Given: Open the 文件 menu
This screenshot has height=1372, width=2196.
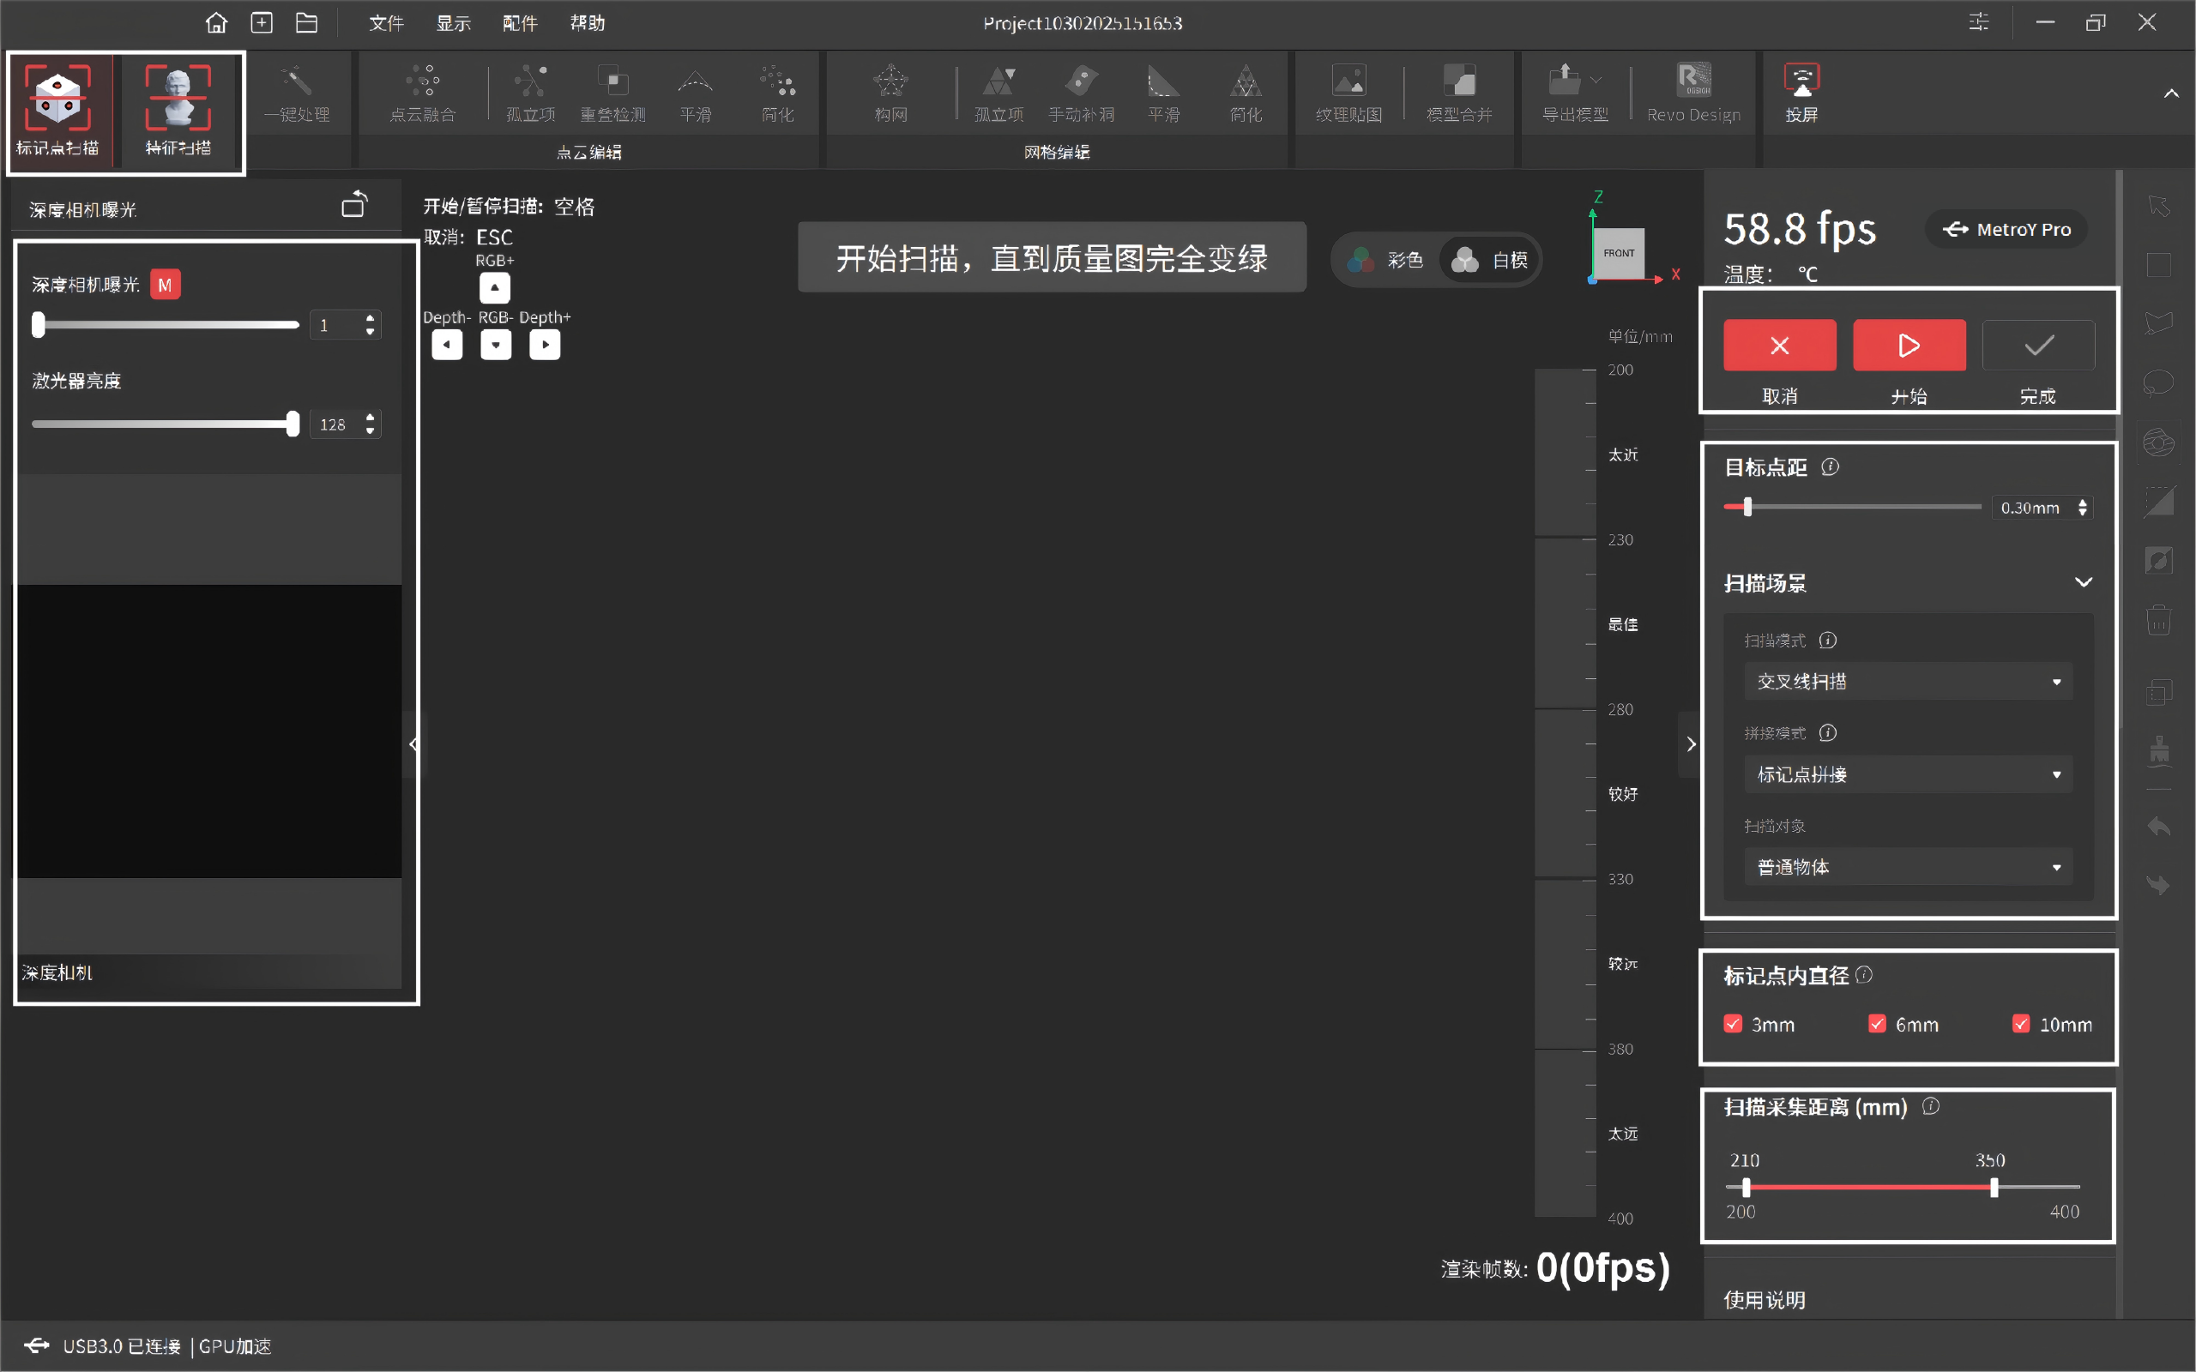Looking at the screenshot, I should (x=386, y=22).
